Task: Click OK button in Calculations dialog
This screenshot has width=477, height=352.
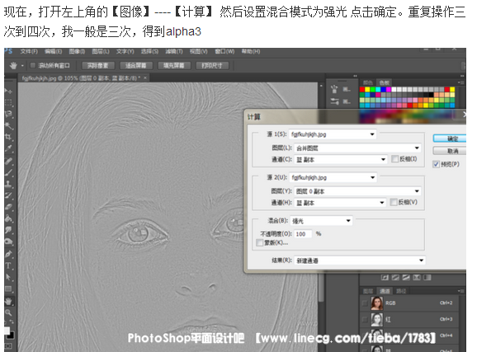Action: (450, 138)
